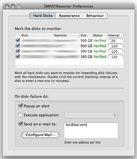The image size is (137, 159).
Task: Click the 500 GB size cell
Action: [86, 41]
